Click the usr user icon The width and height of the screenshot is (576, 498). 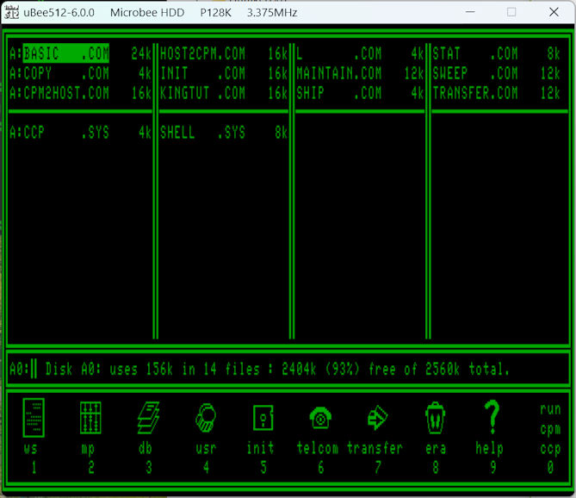(206, 418)
